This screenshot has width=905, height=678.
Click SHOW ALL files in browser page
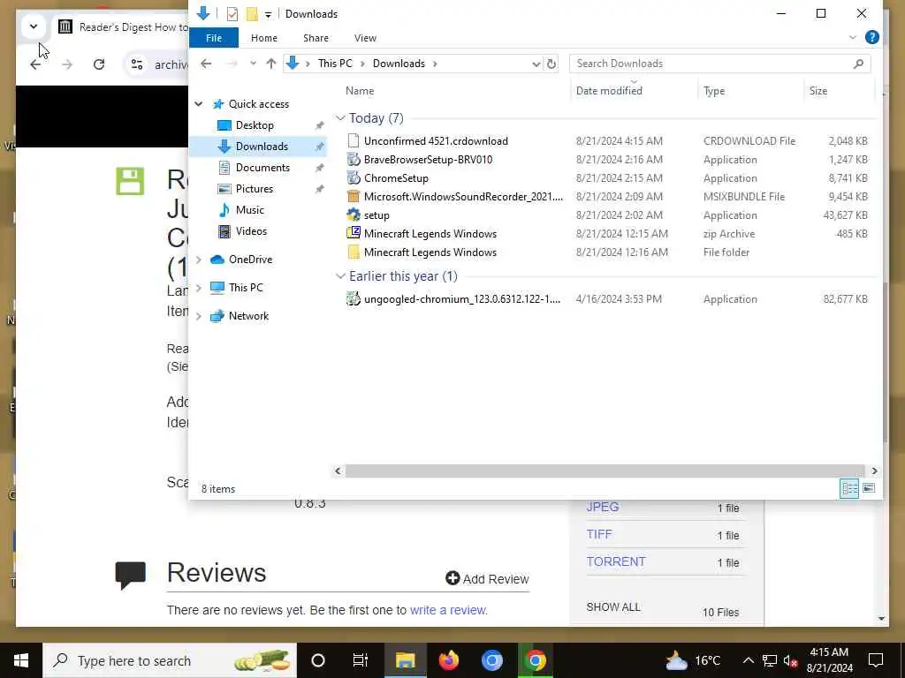click(x=613, y=606)
